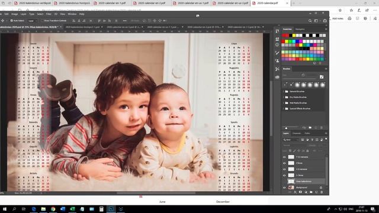Toggle the Auto-Select checkbox
The image size is (379, 213).
[x=12, y=21]
